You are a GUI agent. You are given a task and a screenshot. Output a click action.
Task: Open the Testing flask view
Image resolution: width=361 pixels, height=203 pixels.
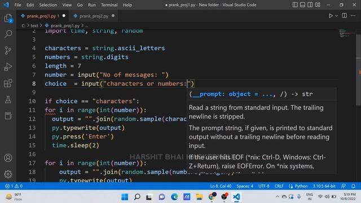(8, 100)
